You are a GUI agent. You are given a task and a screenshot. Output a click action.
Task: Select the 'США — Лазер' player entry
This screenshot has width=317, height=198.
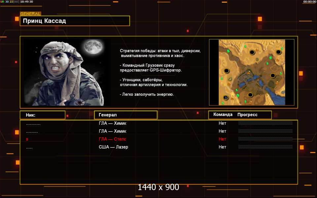[113, 147]
